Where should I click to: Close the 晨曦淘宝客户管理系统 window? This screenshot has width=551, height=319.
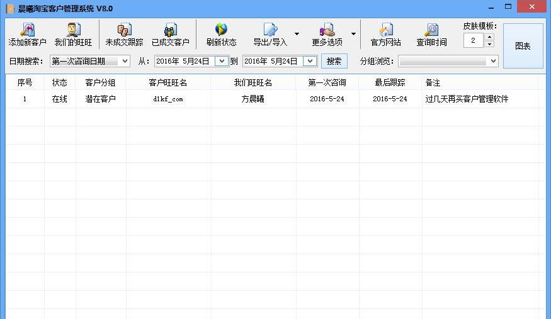[531, 7]
